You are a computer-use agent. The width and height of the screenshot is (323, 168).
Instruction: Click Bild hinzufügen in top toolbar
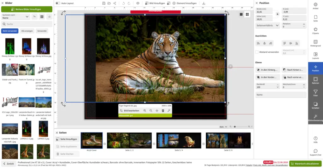155,3
